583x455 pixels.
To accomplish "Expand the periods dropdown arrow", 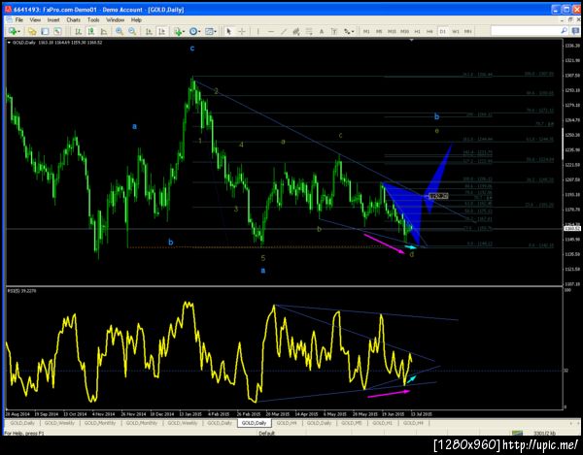I will click(x=199, y=32).
